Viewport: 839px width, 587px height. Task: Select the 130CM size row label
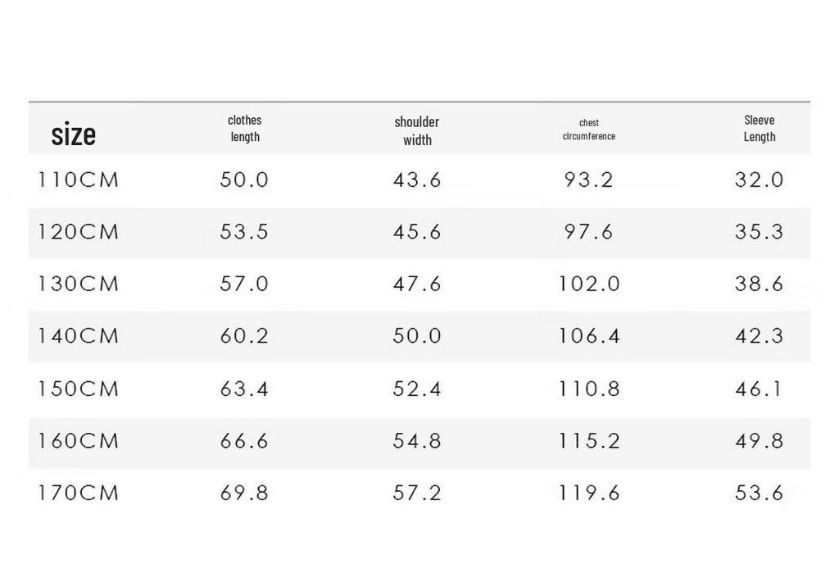[x=78, y=284]
